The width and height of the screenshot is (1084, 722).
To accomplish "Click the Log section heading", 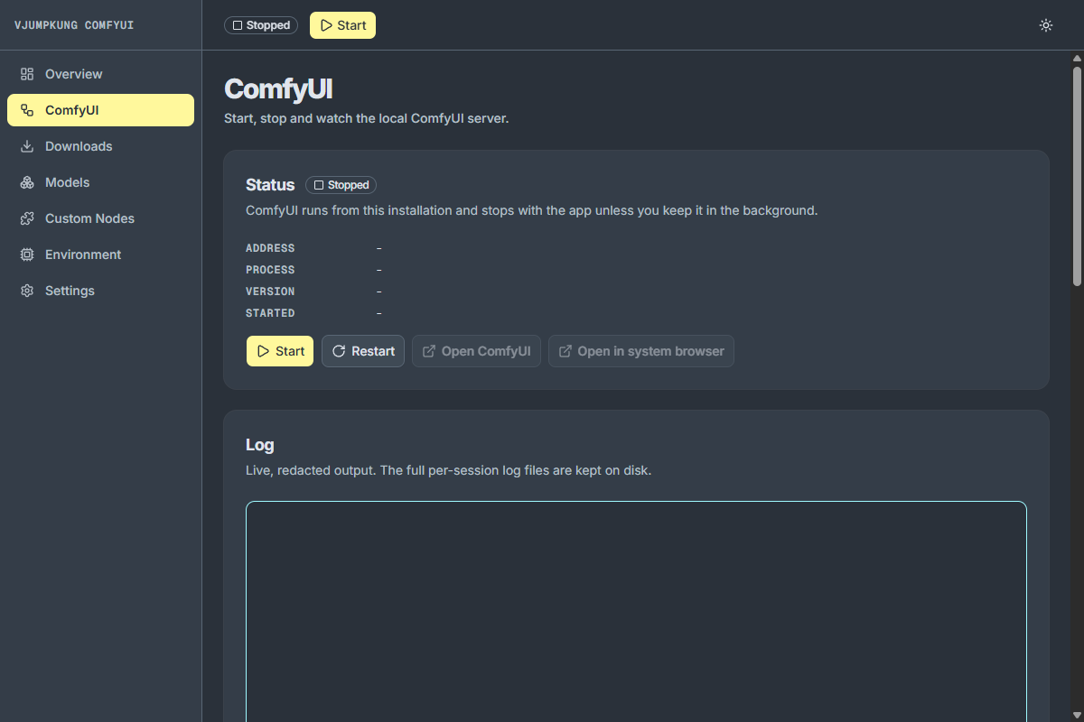I will [x=260, y=445].
